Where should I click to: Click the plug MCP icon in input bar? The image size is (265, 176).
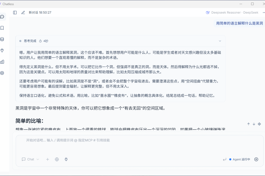66,159
